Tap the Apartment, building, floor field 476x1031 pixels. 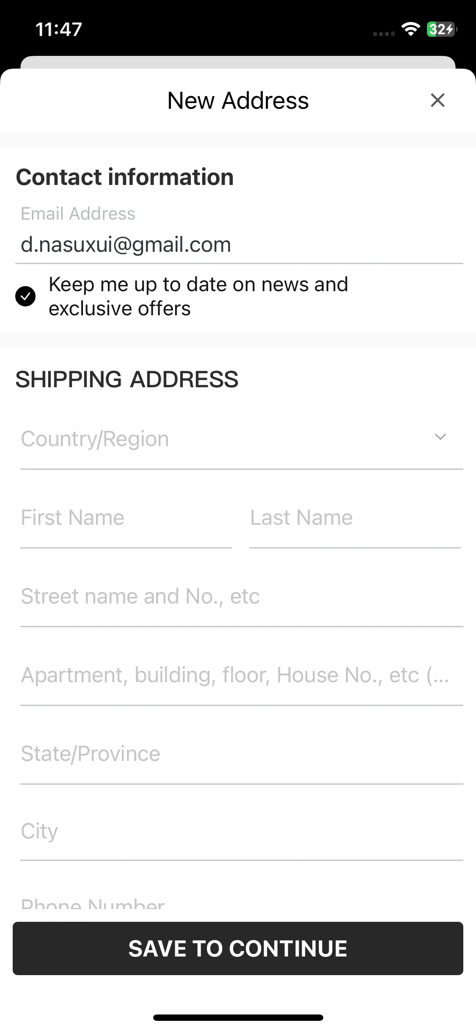(x=242, y=675)
